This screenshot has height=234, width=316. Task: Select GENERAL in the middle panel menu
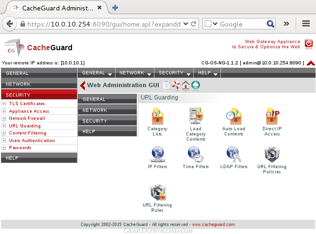coord(107,99)
